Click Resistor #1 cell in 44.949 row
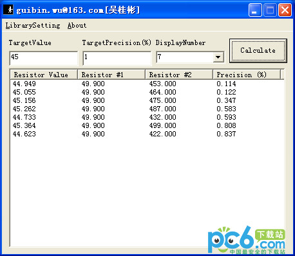This screenshot has width=295, height=256. tap(93, 84)
